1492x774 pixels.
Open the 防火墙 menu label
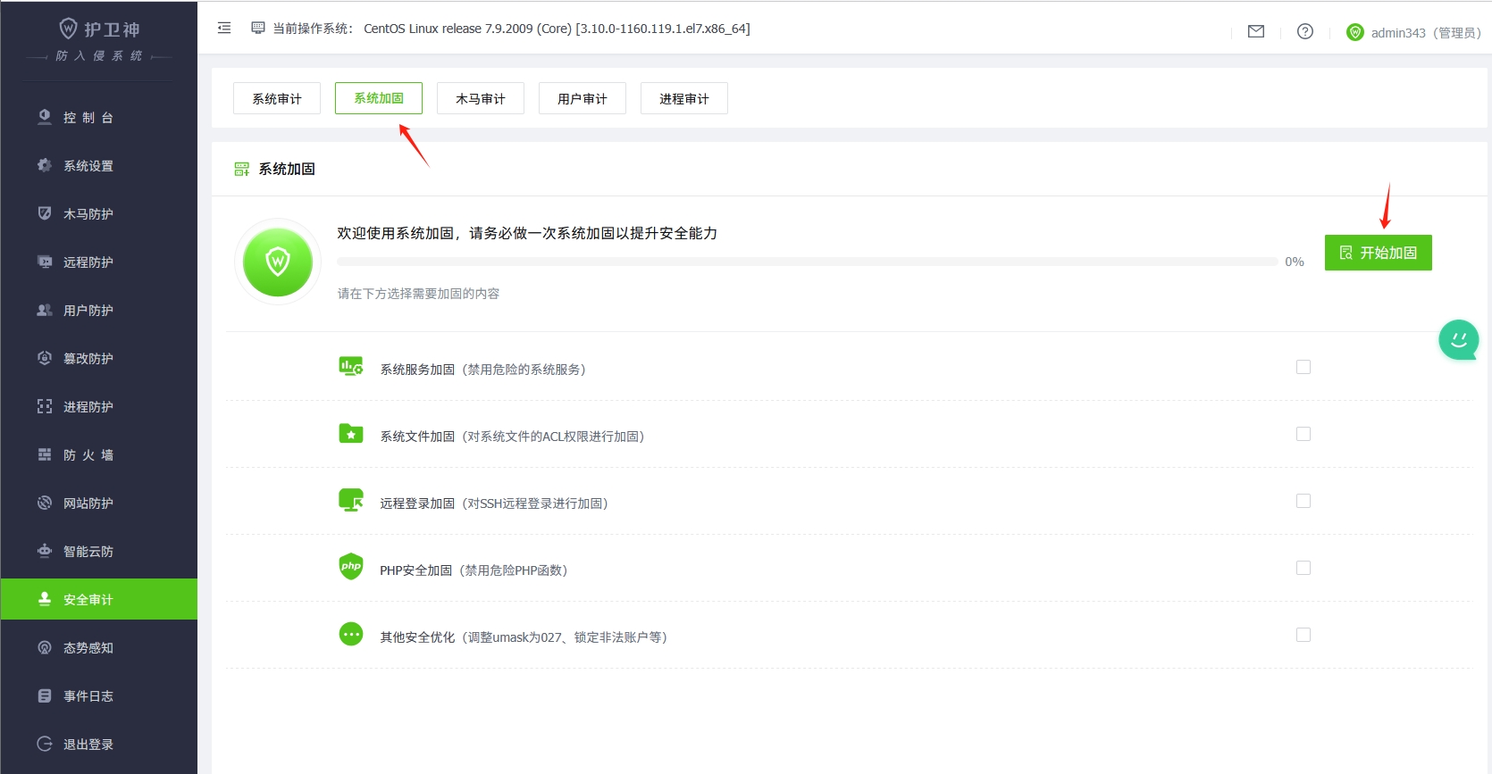(x=88, y=455)
